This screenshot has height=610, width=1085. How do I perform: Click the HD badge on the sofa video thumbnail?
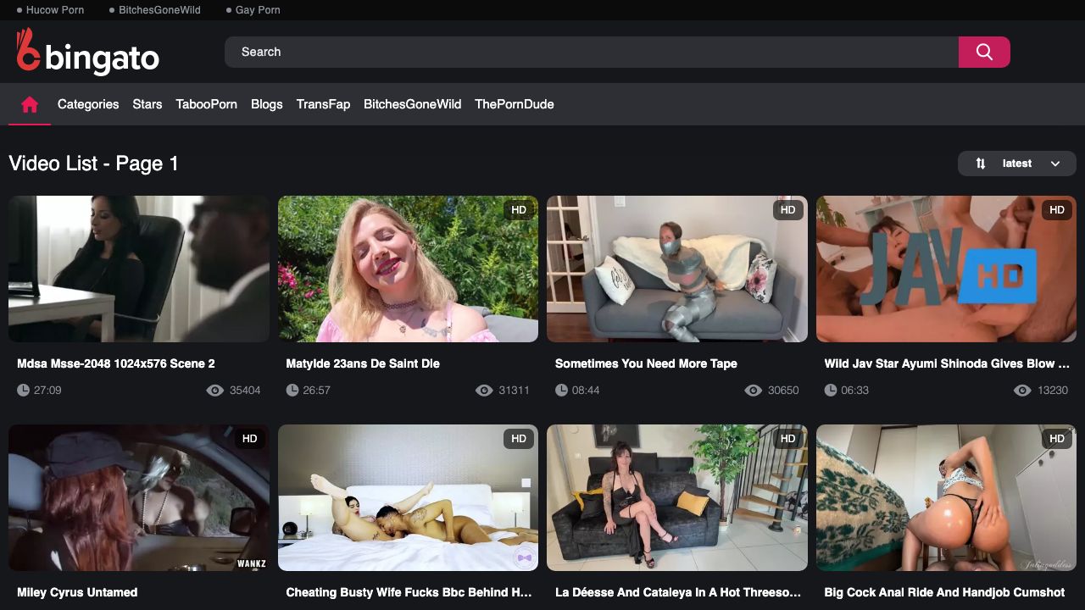tap(788, 210)
